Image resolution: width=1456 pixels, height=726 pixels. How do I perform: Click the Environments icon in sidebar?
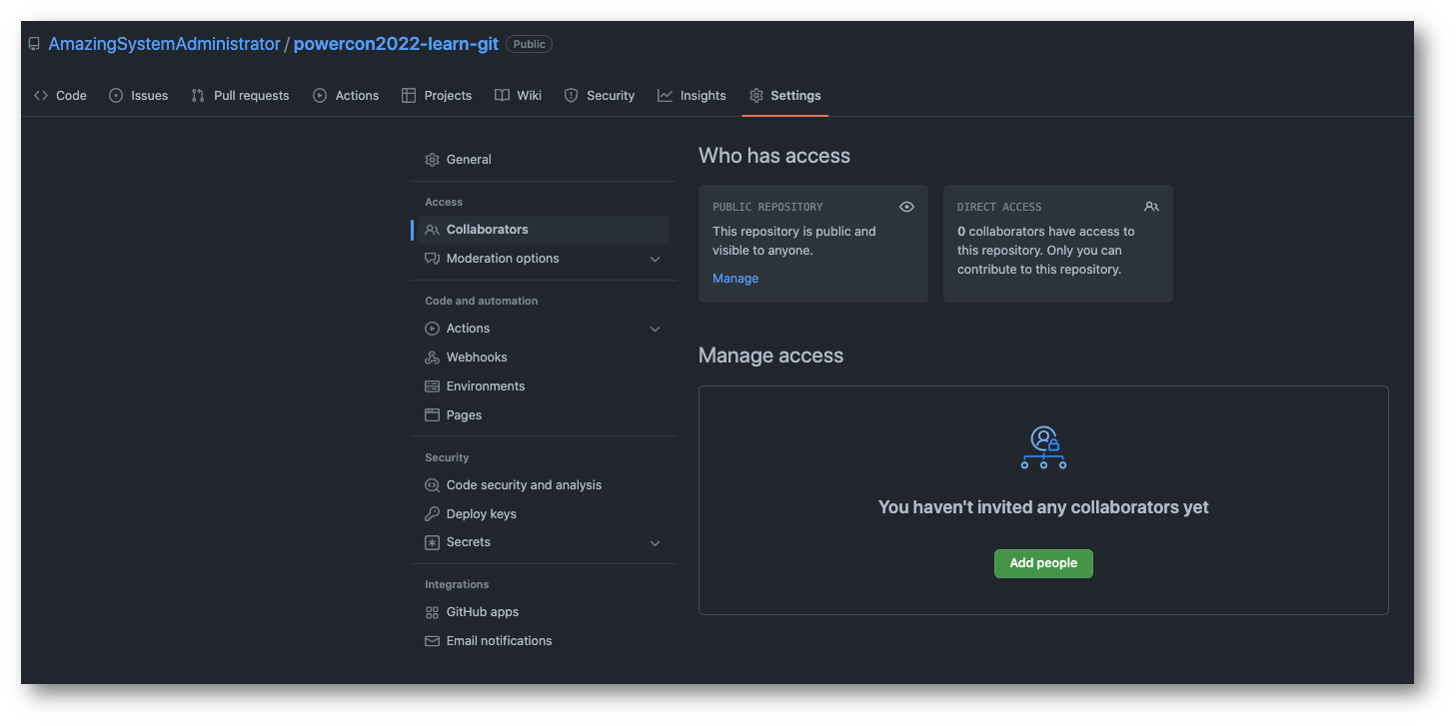(432, 386)
